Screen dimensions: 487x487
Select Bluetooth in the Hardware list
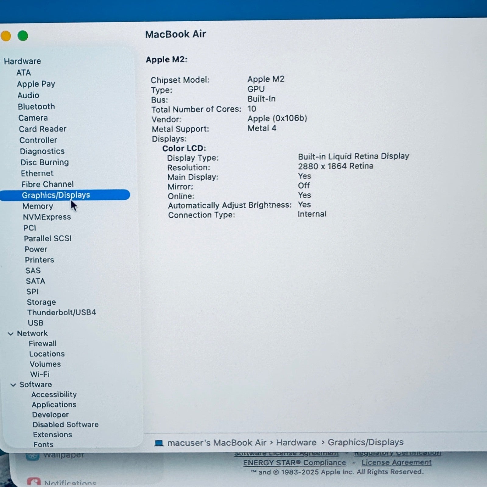click(36, 106)
